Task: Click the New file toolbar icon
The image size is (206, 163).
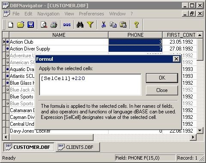Action: 11,25
